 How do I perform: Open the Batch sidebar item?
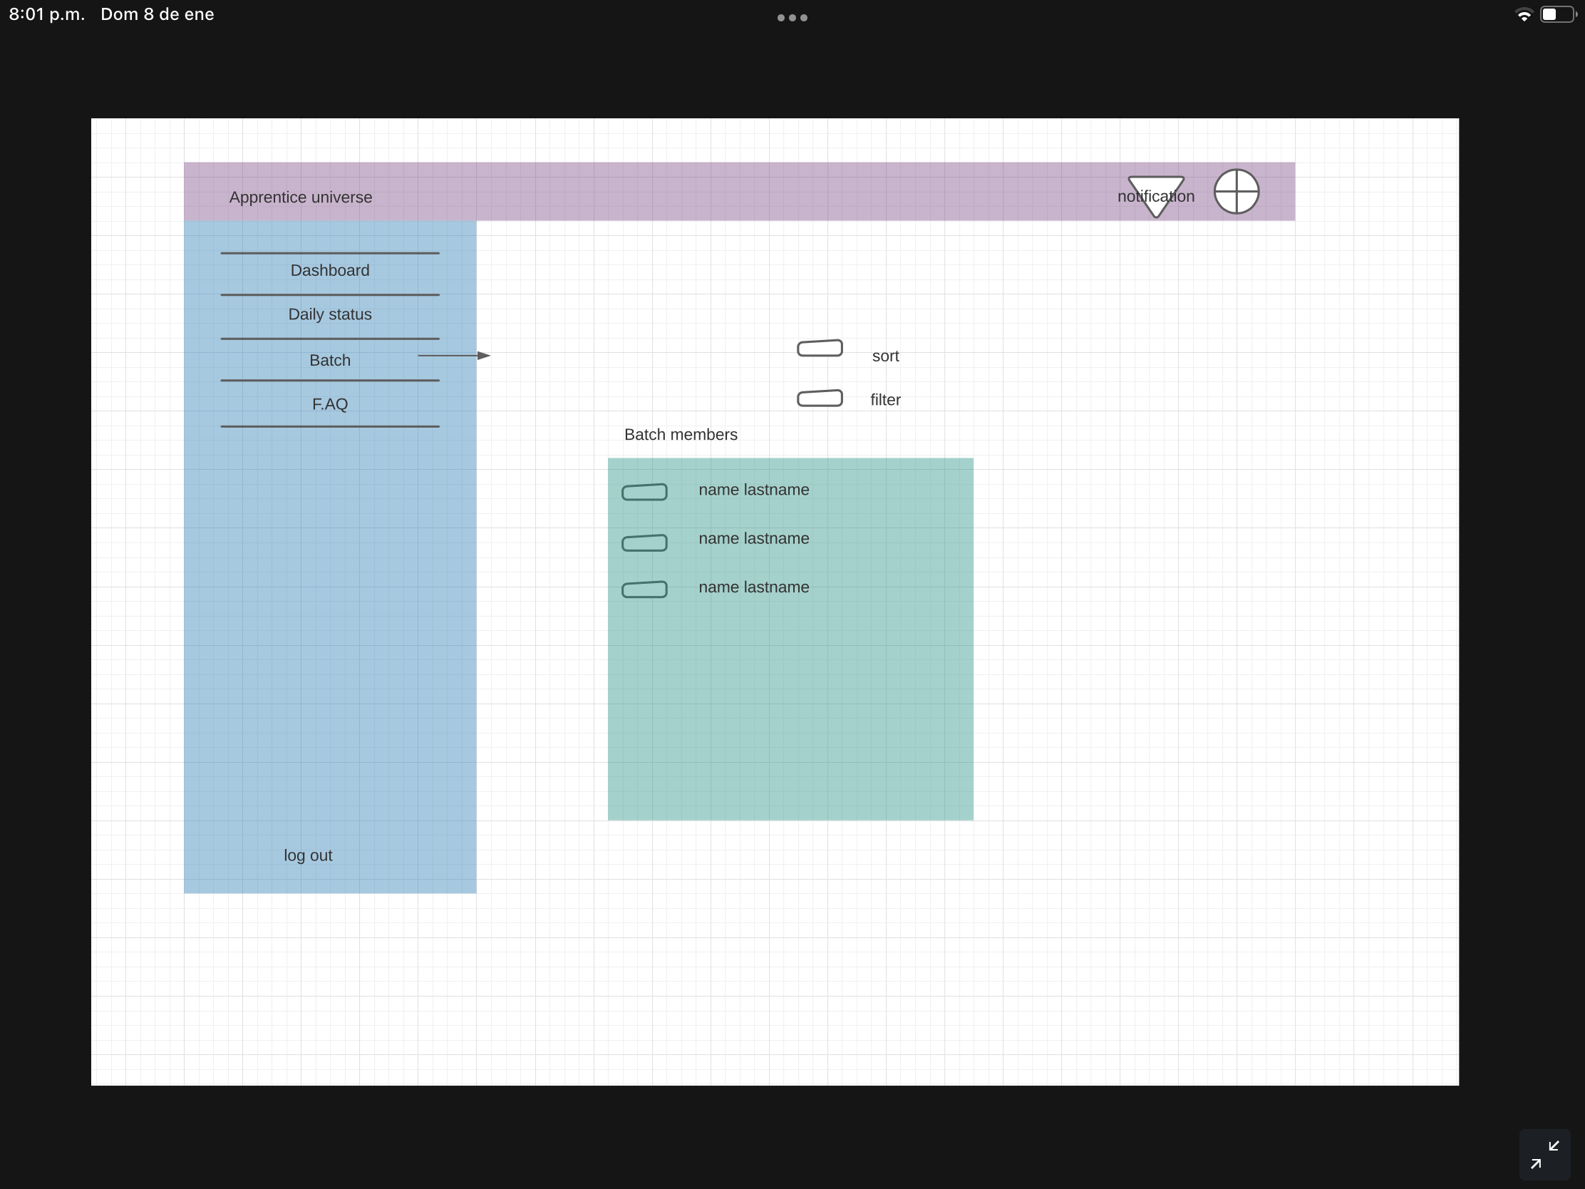tap(329, 361)
